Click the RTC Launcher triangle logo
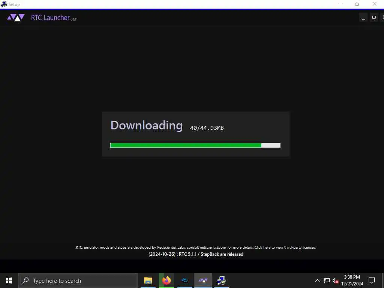Image resolution: width=384 pixels, height=288 pixels. 16,18
